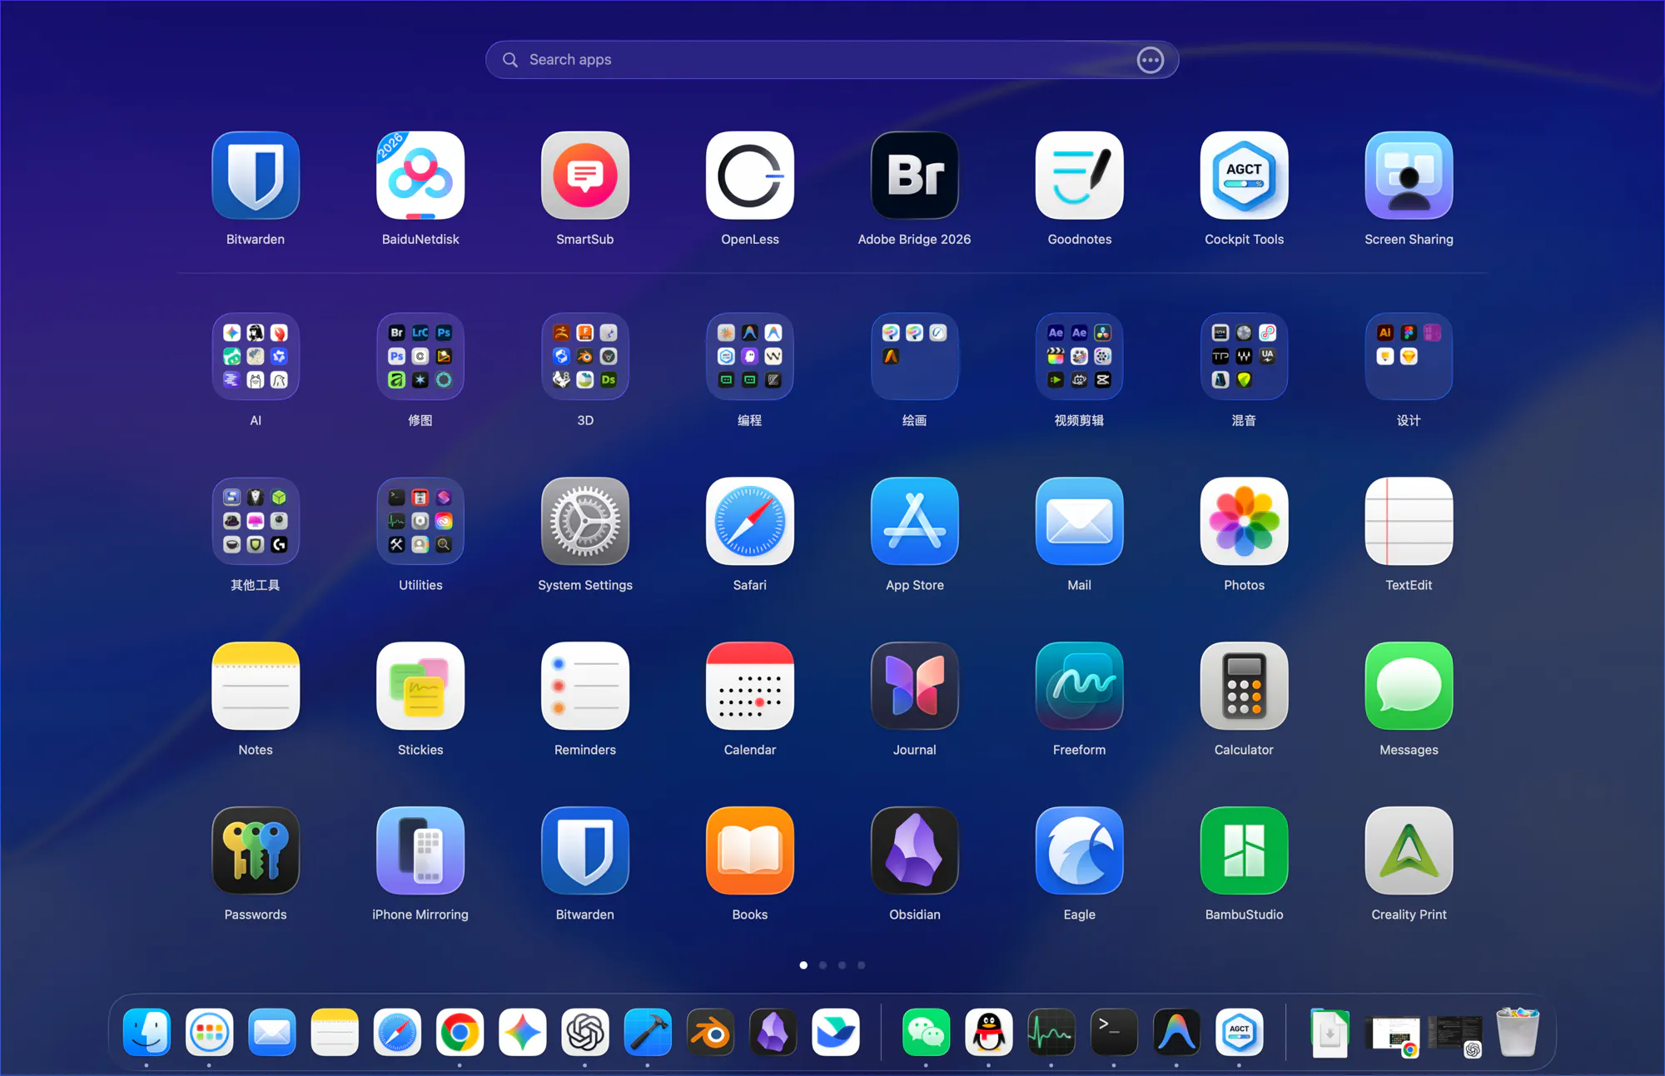Open the 编程 folder
The image size is (1665, 1076).
(x=750, y=356)
